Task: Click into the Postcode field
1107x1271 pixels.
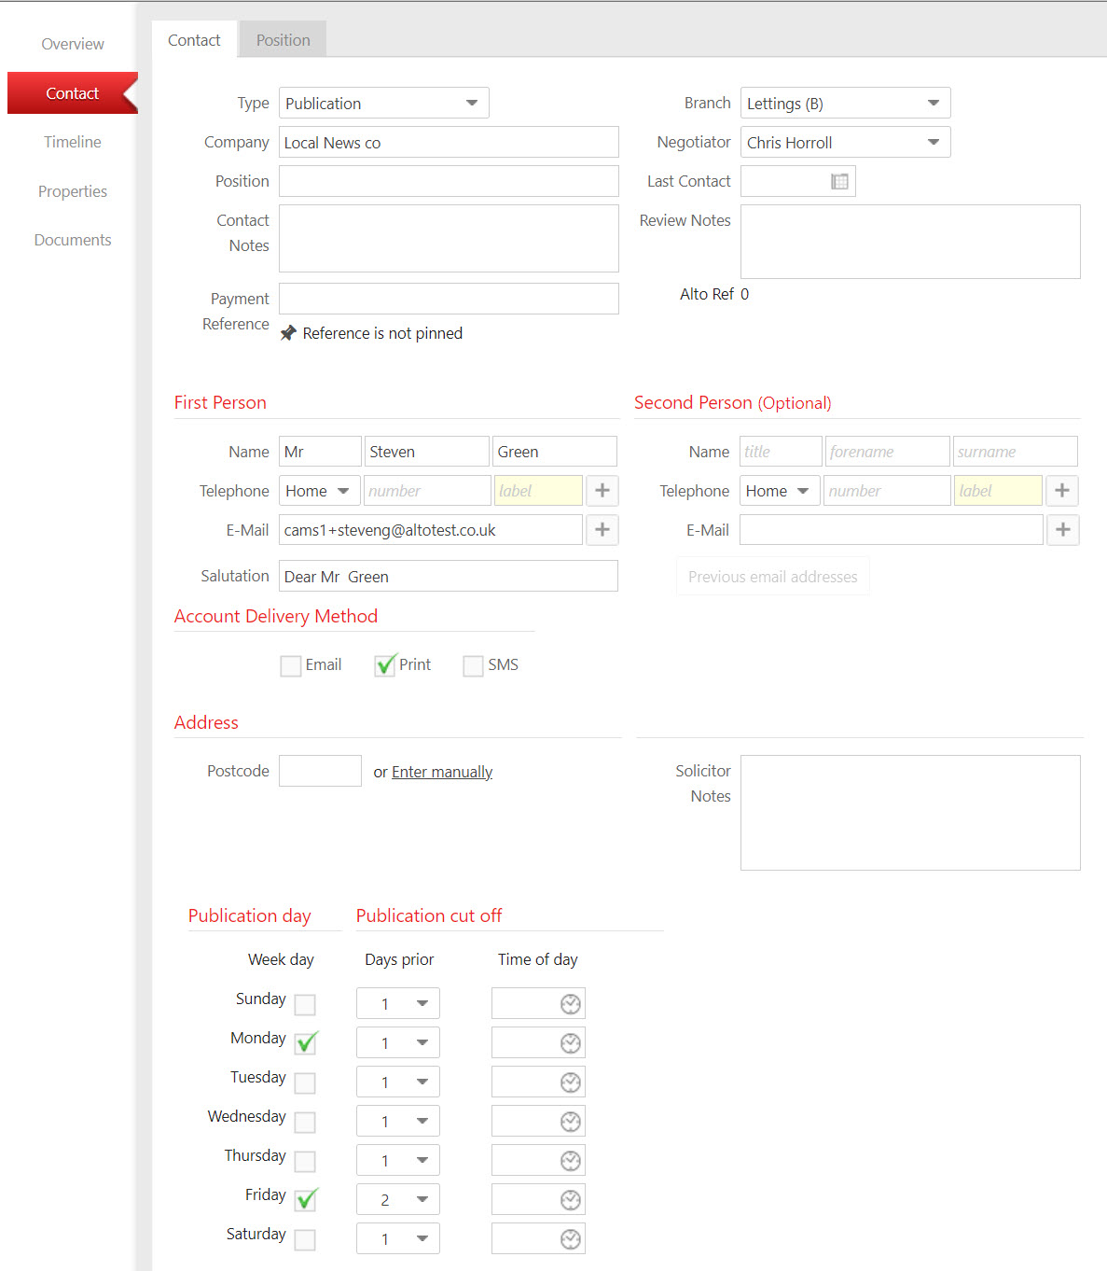Action: tap(320, 771)
